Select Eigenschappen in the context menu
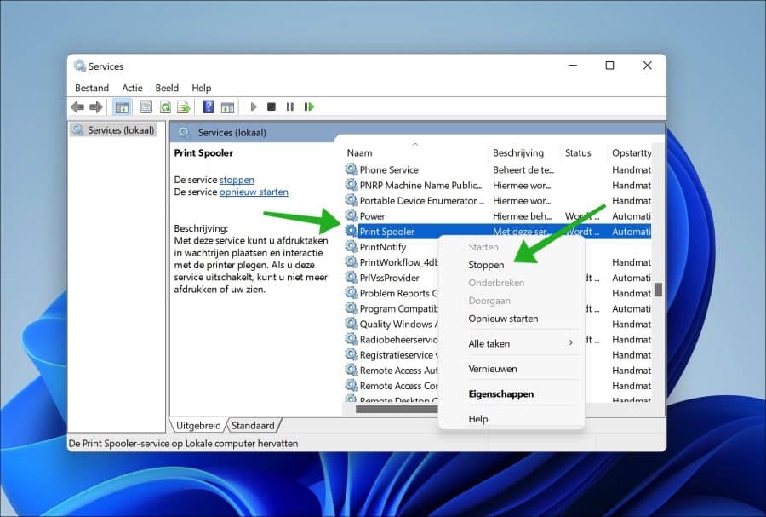This screenshot has width=766, height=517. (500, 393)
